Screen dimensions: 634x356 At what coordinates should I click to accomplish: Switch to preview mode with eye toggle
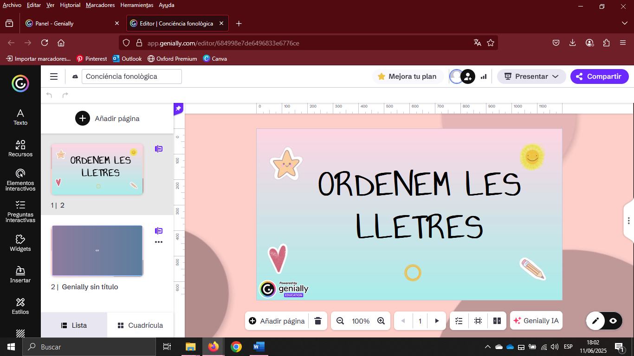(x=613, y=321)
